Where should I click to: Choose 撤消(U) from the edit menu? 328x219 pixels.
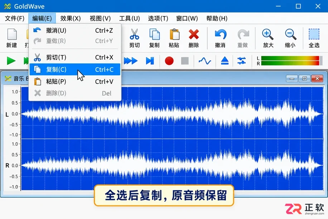point(75,30)
